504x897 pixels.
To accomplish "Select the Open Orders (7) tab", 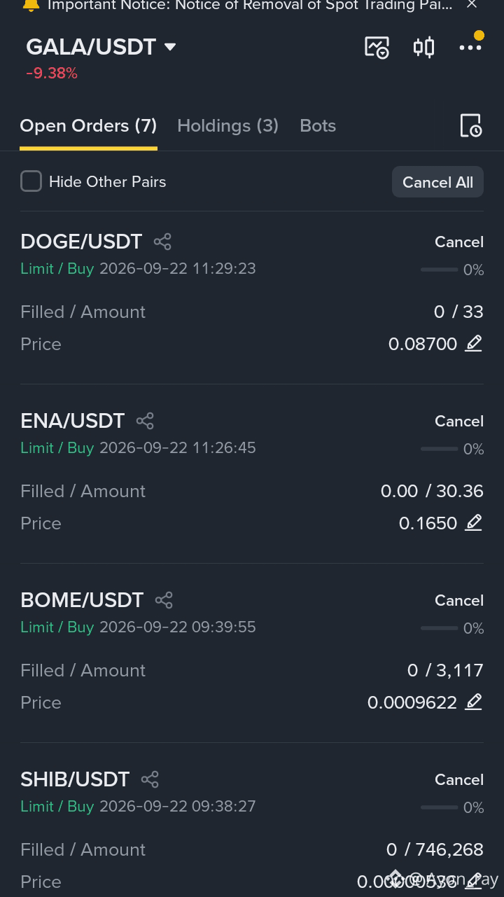I will point(88,125).
